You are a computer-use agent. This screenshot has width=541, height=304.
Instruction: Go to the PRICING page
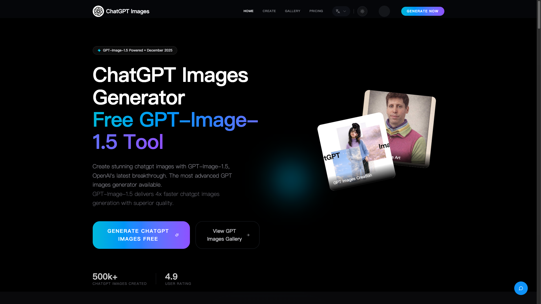[x=316, y=11]
